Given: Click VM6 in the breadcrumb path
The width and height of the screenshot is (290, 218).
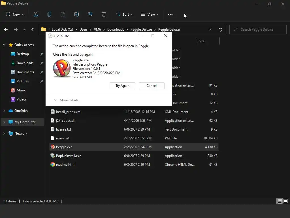Looking at the screenshot, I should 97,30.
